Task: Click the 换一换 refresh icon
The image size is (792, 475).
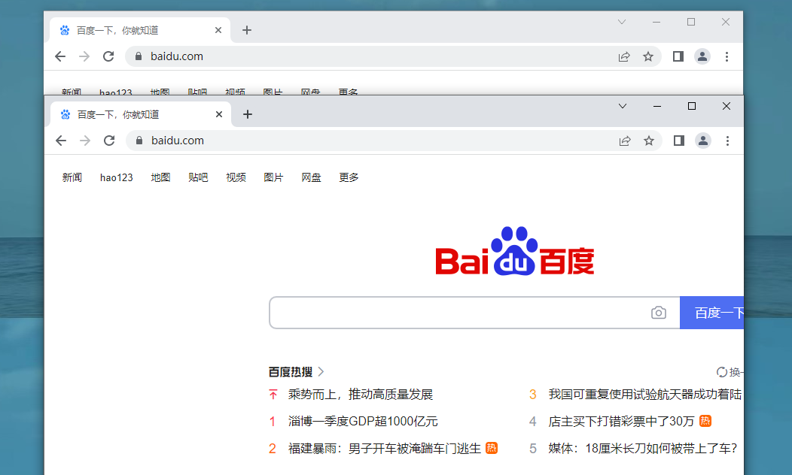Action: click(x=722, y=372)
